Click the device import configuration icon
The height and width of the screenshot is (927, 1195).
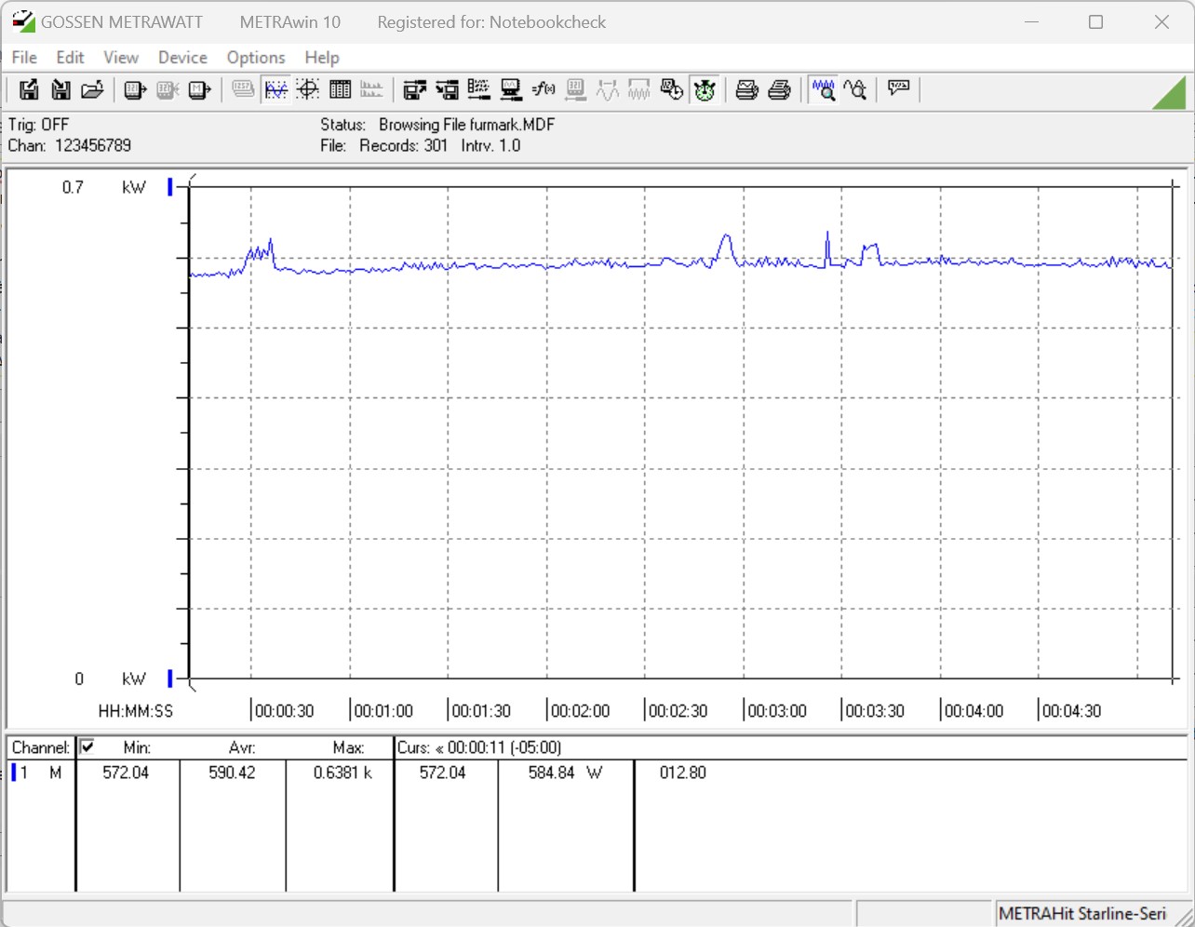point(447,89)
